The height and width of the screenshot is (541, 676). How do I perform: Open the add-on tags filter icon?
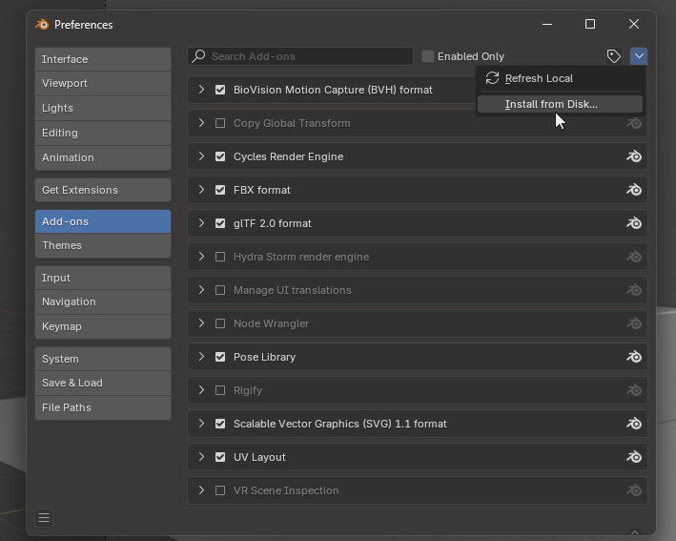pyautogui.click(x=613, y=56)
